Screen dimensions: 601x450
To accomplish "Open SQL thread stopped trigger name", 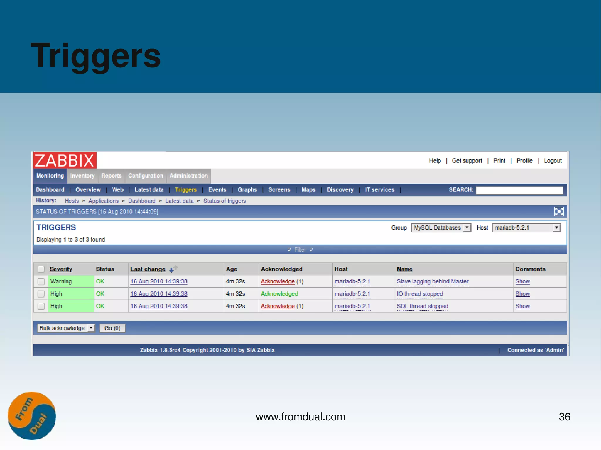I will pos(422,306).
